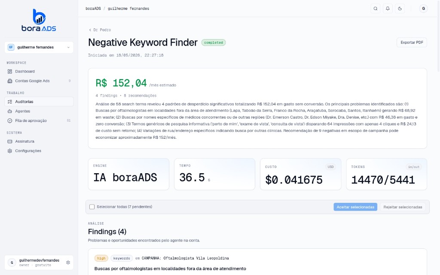
Task: Click guilhermedevfernandes user name
Action: pyautogui.click(x=39, y=260)
